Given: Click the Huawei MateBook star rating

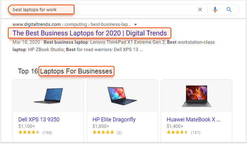Looking at the screenshot, I should pyautogui.click(x=177, y=132).
